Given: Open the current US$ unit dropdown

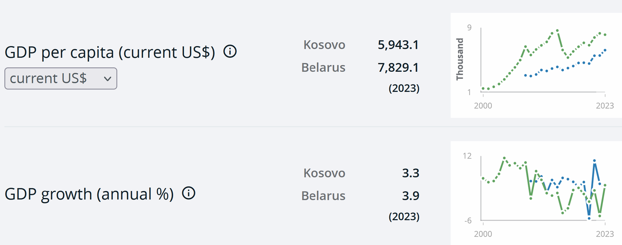Looking at the screenshot, I should 61,78.
